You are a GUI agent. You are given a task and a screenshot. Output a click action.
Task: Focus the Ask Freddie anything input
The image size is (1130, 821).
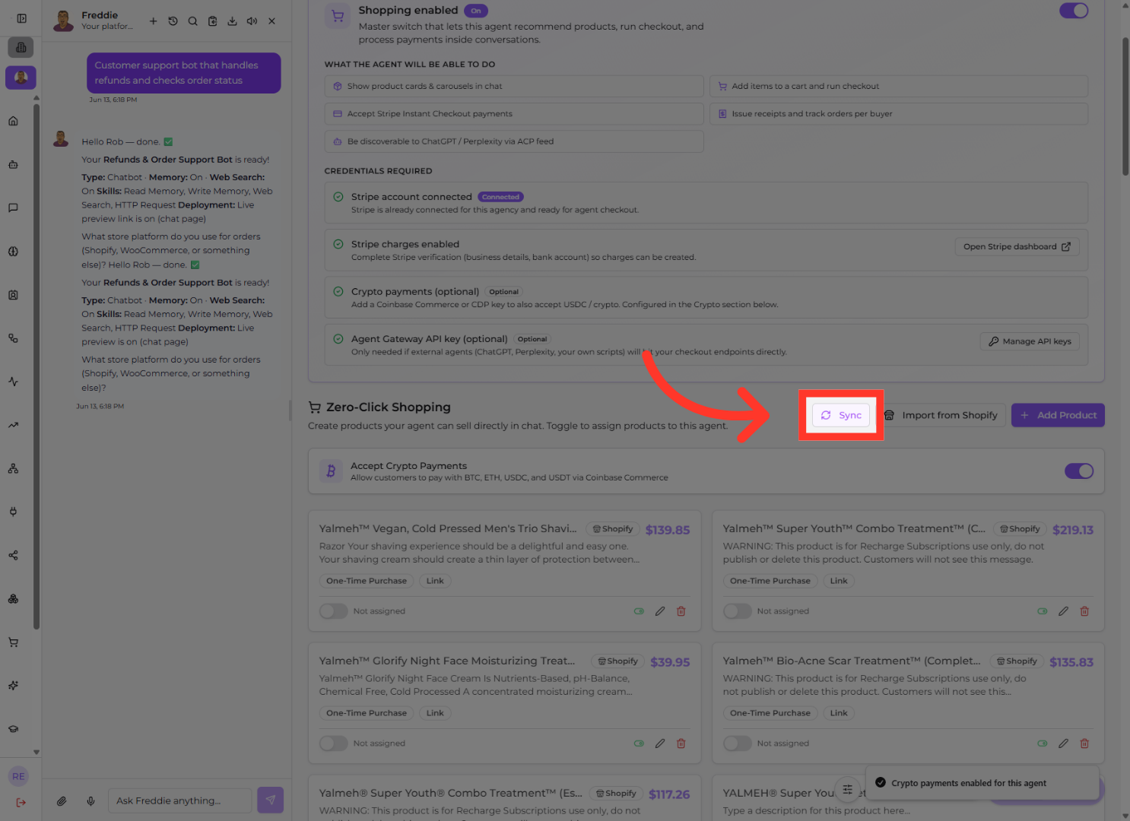pyautogui.click(x=179, y=800)
